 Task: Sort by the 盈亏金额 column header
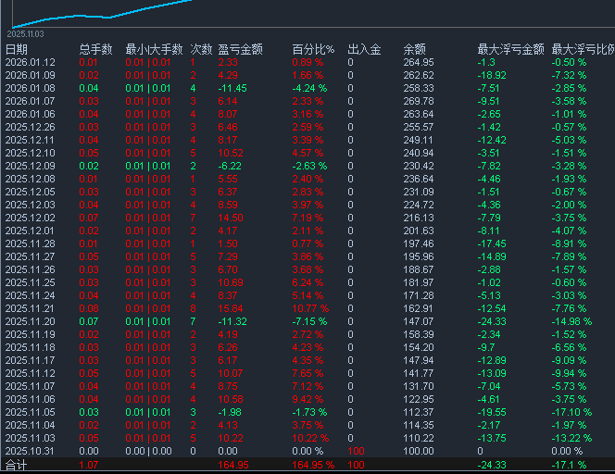point(240,49)
